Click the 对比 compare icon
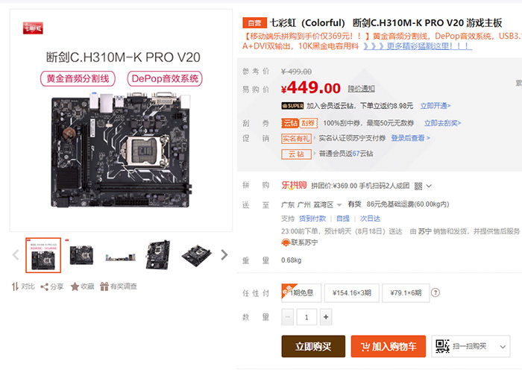 coord(15,286)
